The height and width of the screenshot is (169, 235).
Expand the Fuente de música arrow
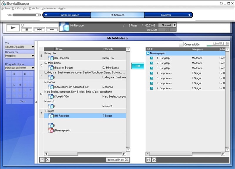point(46,15)
